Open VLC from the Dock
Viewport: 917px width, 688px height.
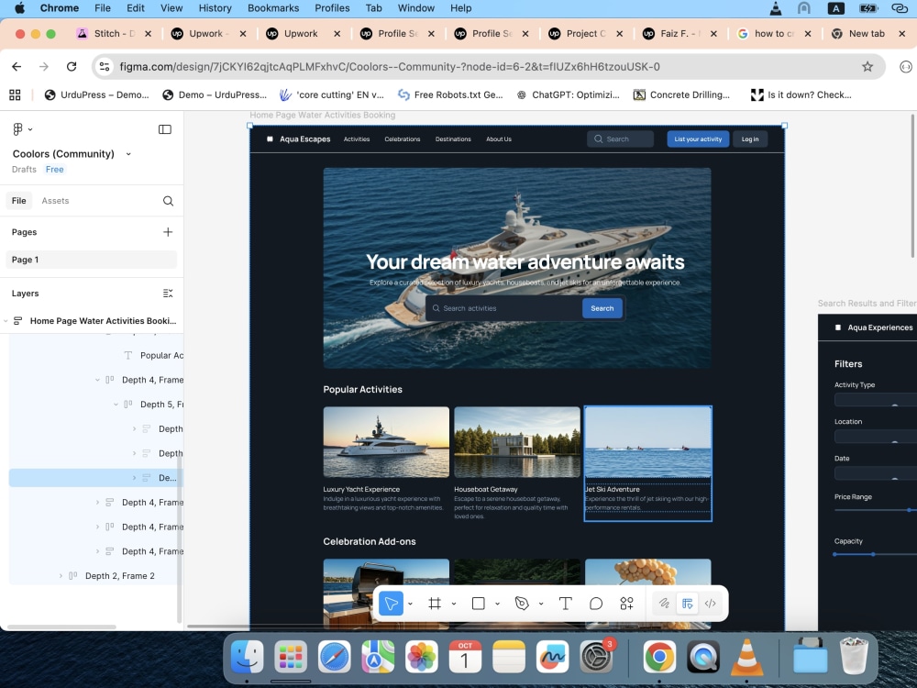[746, 657]
